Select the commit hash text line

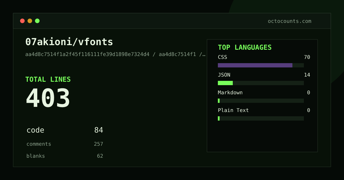click(115, 54)
